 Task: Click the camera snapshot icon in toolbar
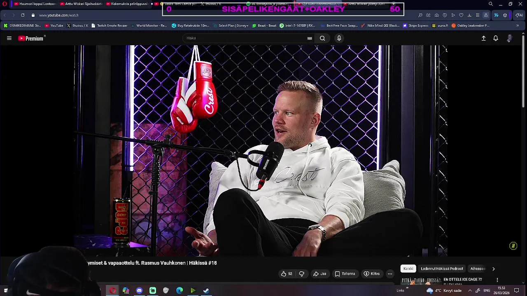[437, 15]
